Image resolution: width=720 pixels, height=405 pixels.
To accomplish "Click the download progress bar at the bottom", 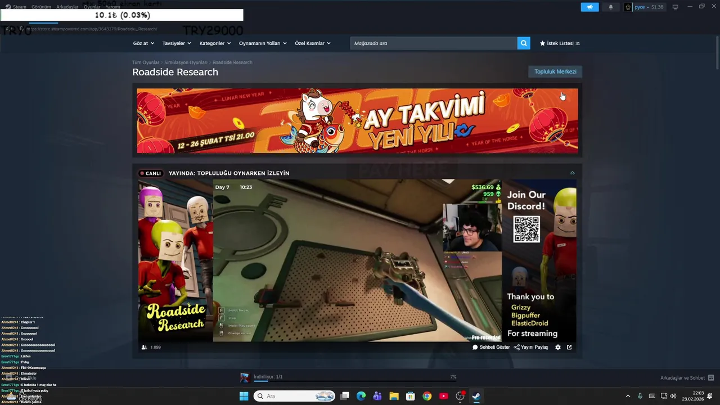I will pyautogui.click(x=354, y=381).
